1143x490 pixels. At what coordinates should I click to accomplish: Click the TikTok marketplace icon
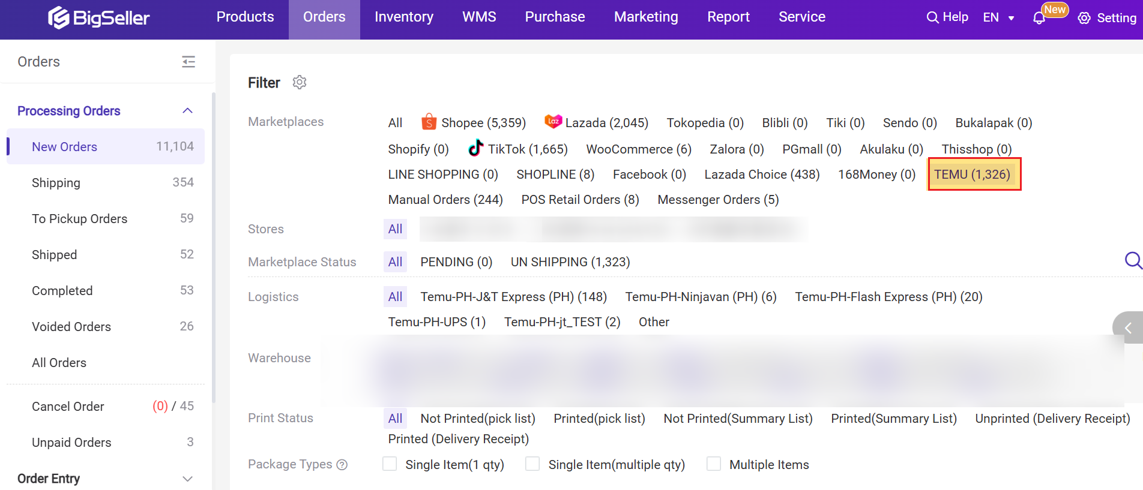point(476,148)
